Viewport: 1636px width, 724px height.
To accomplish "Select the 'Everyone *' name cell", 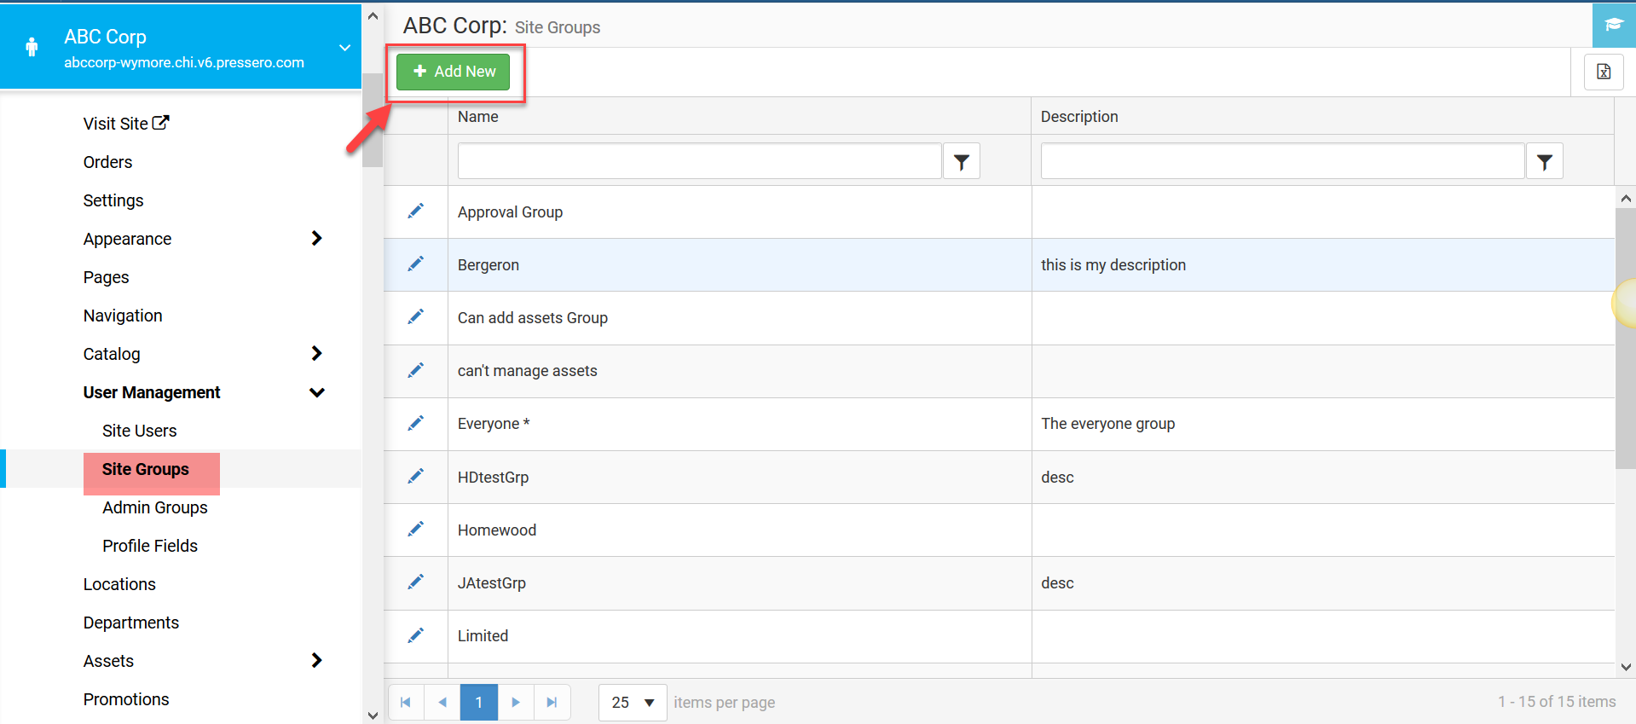I will tap(739, 424).
